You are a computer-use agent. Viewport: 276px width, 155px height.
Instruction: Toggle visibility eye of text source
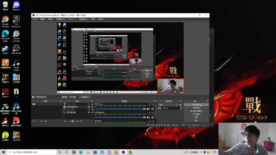coord(89,104)
